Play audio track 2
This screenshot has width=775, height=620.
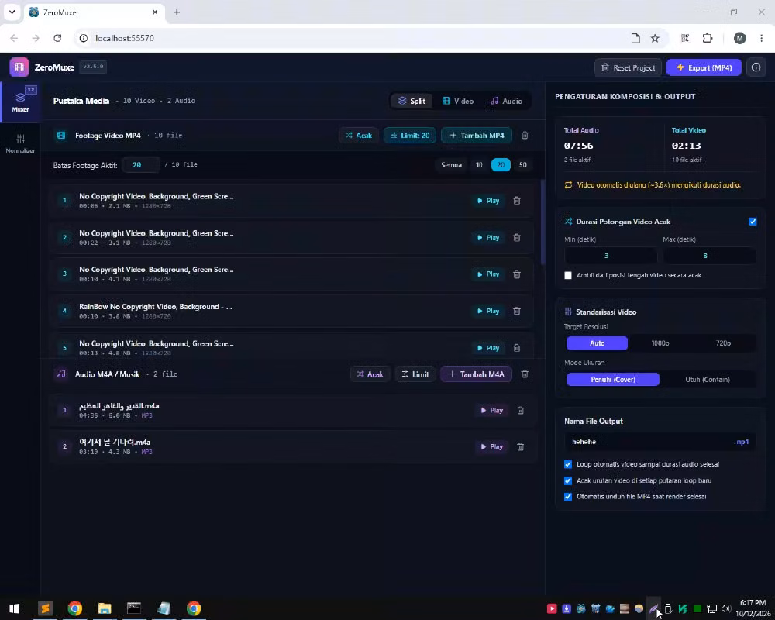point(491,447)
